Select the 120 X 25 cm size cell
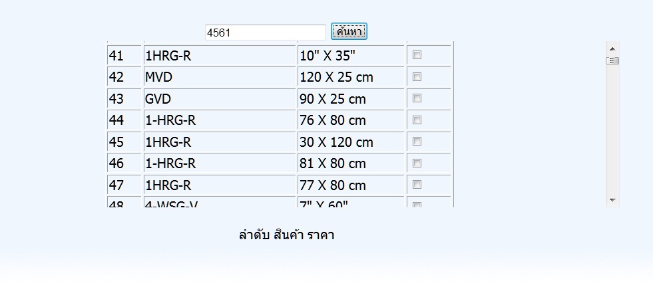This screenshot has height=303, width=653. coord(351,77)
